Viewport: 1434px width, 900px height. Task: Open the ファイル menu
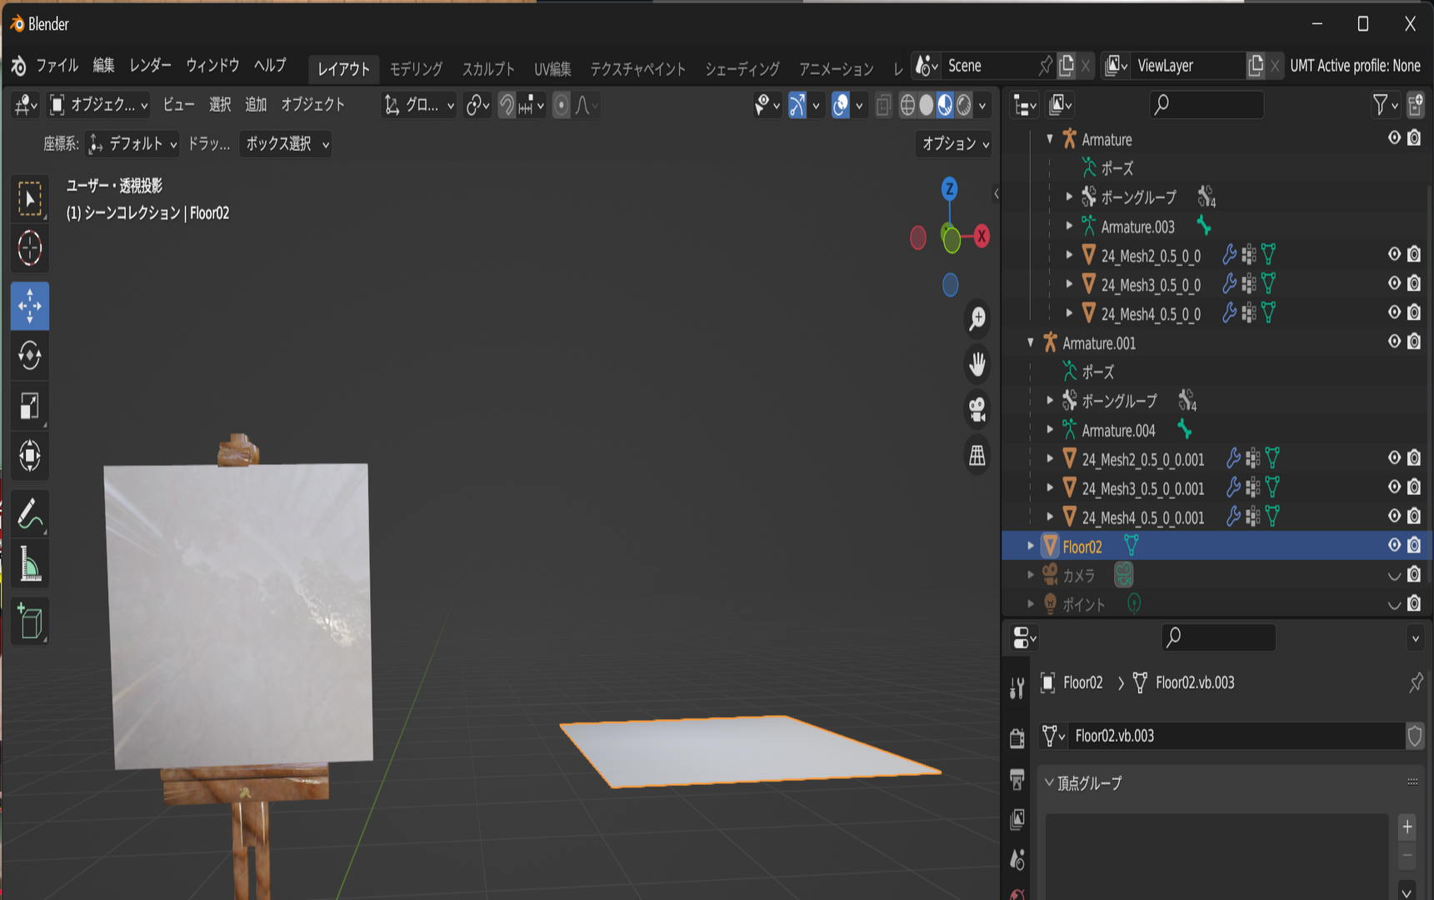[x=57, y=66]
